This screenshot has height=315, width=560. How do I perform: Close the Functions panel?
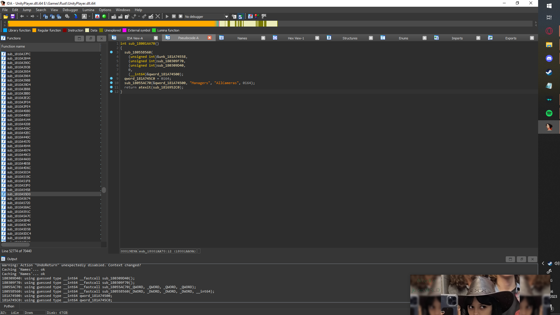[x=102, y=38]
